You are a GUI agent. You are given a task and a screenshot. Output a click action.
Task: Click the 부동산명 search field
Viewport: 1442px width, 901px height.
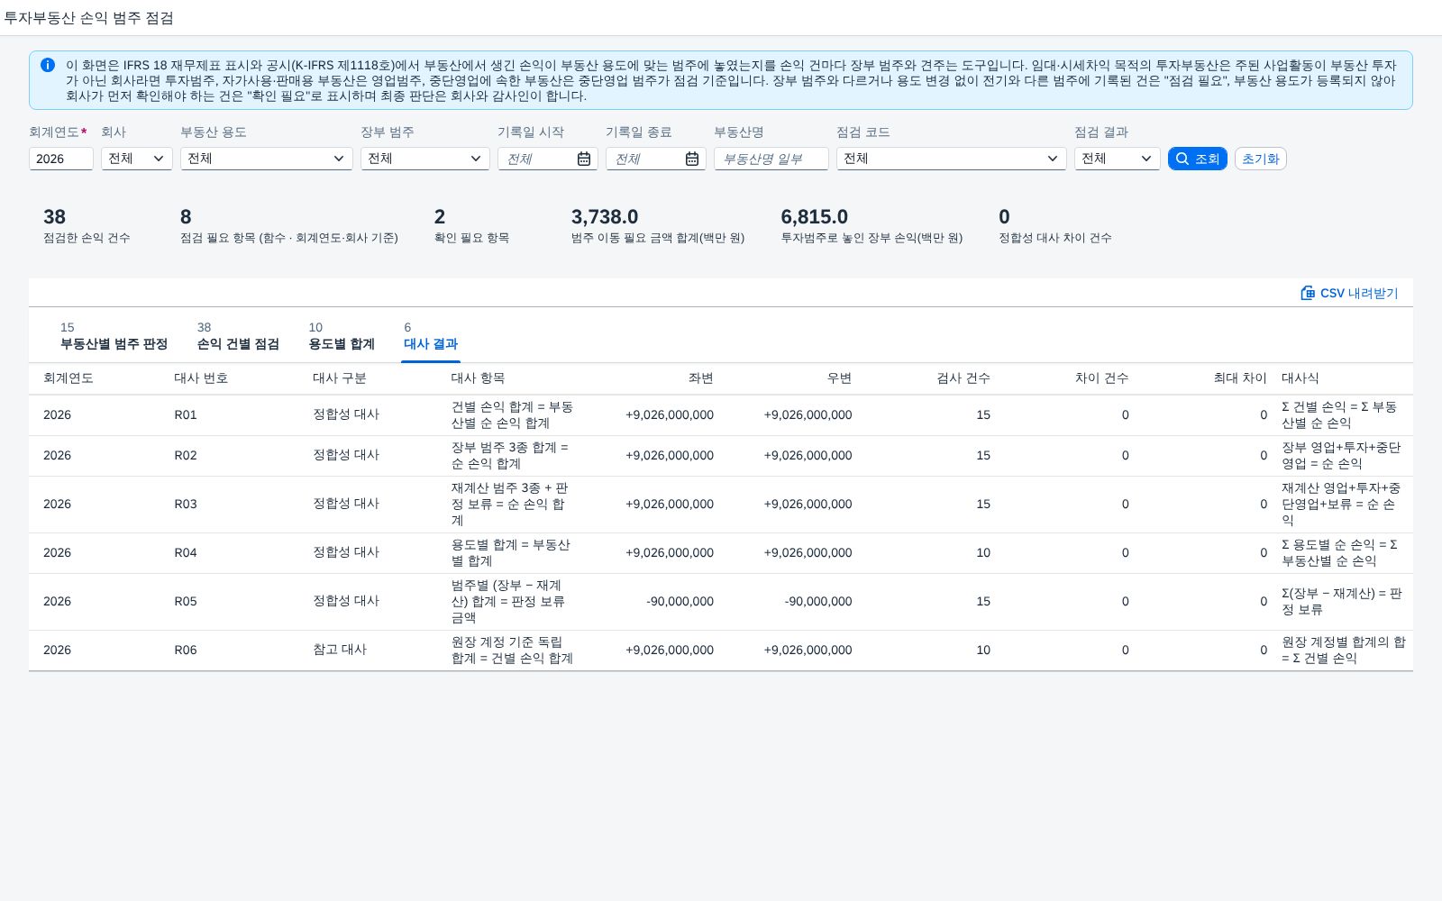click(771, 159)
